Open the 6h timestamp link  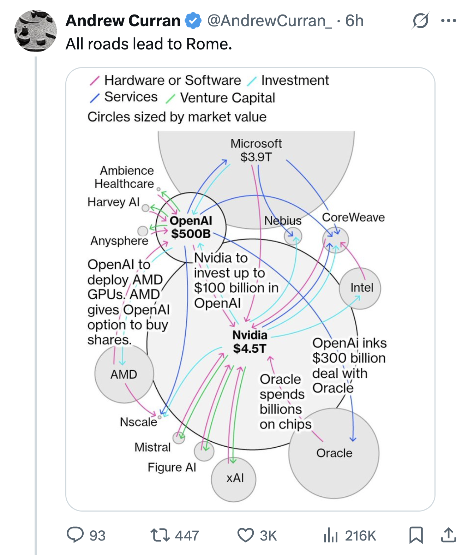click(354, 21)
